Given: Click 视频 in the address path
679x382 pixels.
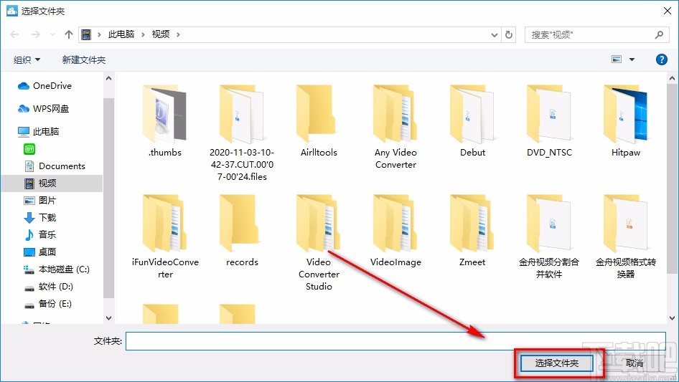Looking at the screenshot, I should (161, 34).
